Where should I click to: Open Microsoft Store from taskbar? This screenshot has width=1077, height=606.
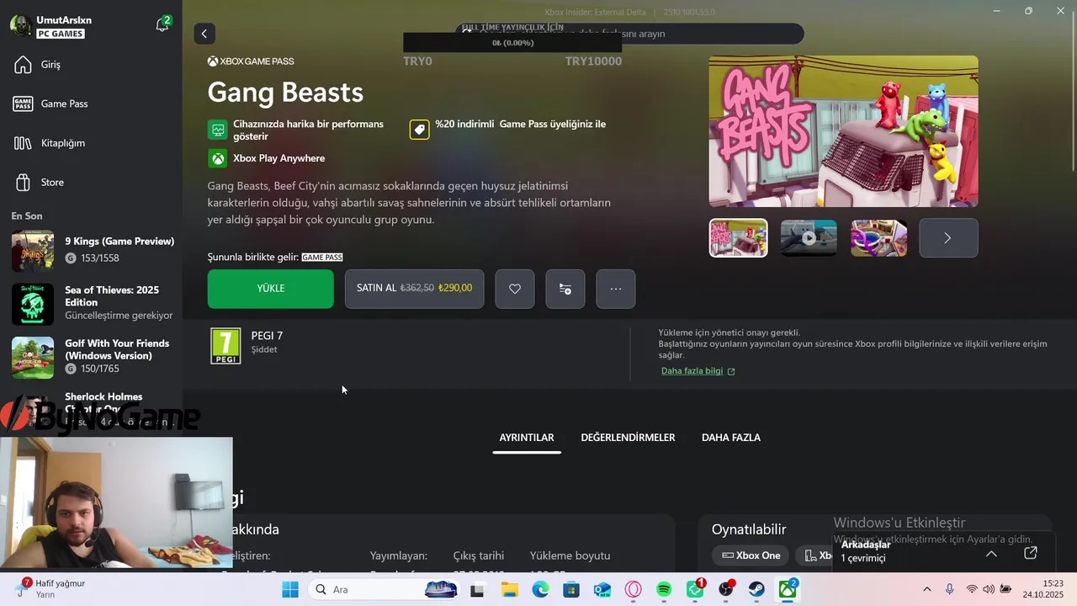click(x=571, y=590)
